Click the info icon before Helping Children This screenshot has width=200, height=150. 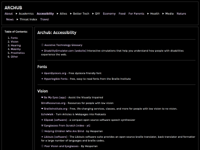42,131
